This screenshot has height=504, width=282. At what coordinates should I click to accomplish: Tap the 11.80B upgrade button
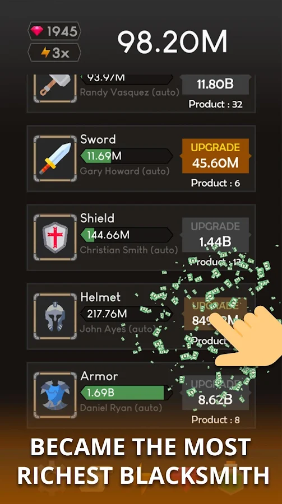215,85
